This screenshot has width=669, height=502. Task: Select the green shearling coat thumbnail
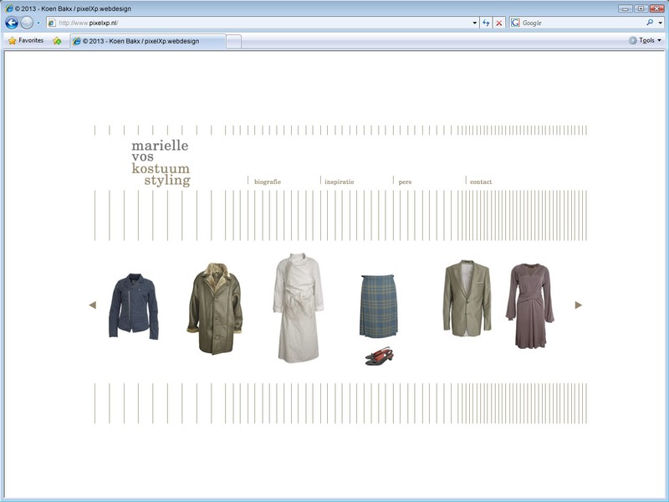click(214, 309)
